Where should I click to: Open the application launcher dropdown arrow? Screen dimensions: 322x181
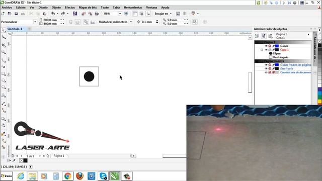click(198, 14)
